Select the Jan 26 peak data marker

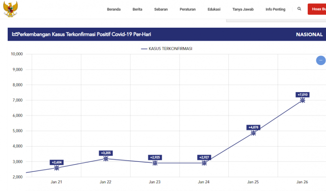(303, 100)
